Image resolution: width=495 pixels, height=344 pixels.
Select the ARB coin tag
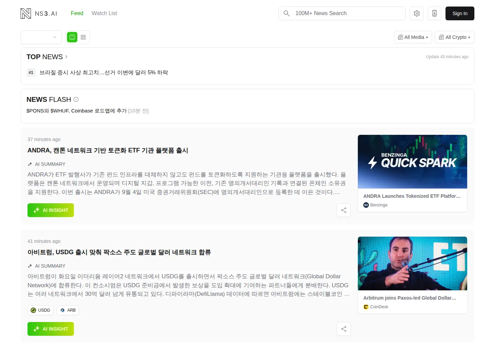(68, 310)
